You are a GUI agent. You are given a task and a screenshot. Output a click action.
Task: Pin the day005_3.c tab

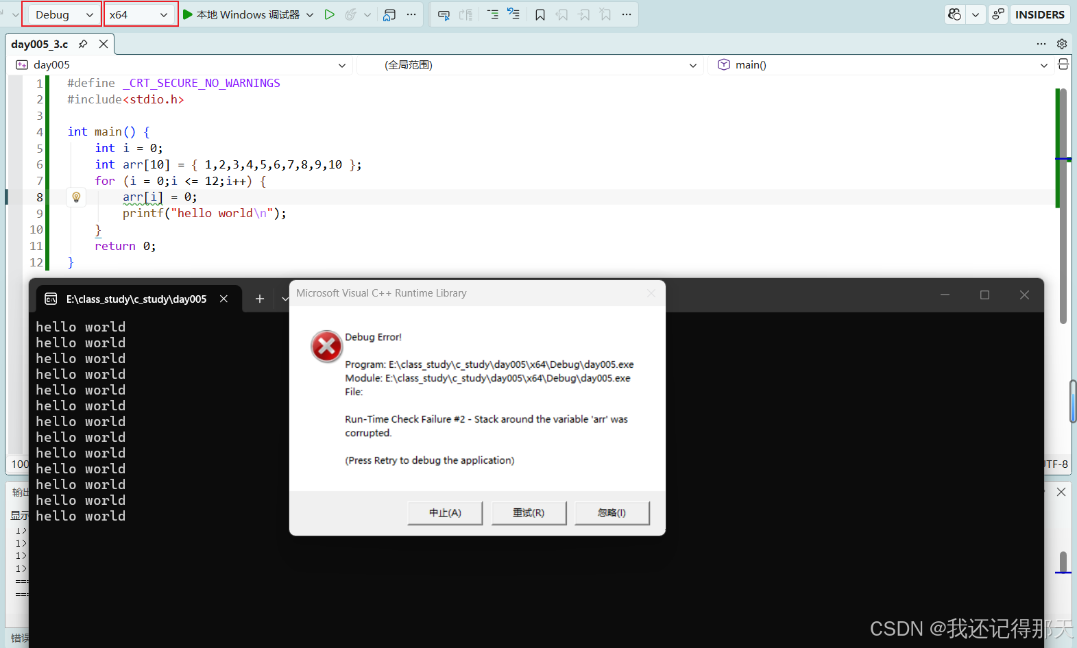tap(83, 44)
